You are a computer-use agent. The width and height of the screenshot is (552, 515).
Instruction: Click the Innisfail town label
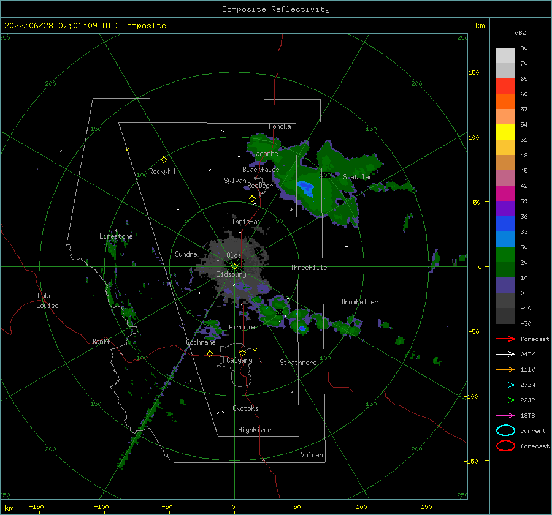(x=248, y=222)
